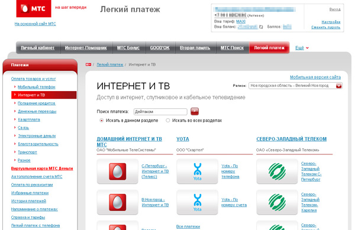Click the Сменить пароль link
355x230 pixels.
click(326, 27)
